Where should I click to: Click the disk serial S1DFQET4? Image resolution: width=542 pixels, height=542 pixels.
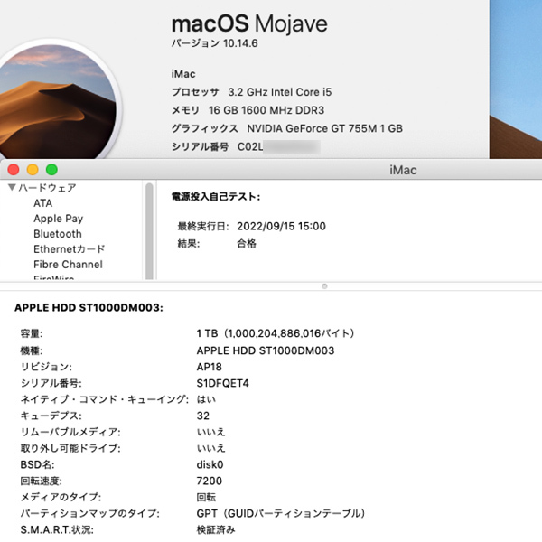[222, 383]
